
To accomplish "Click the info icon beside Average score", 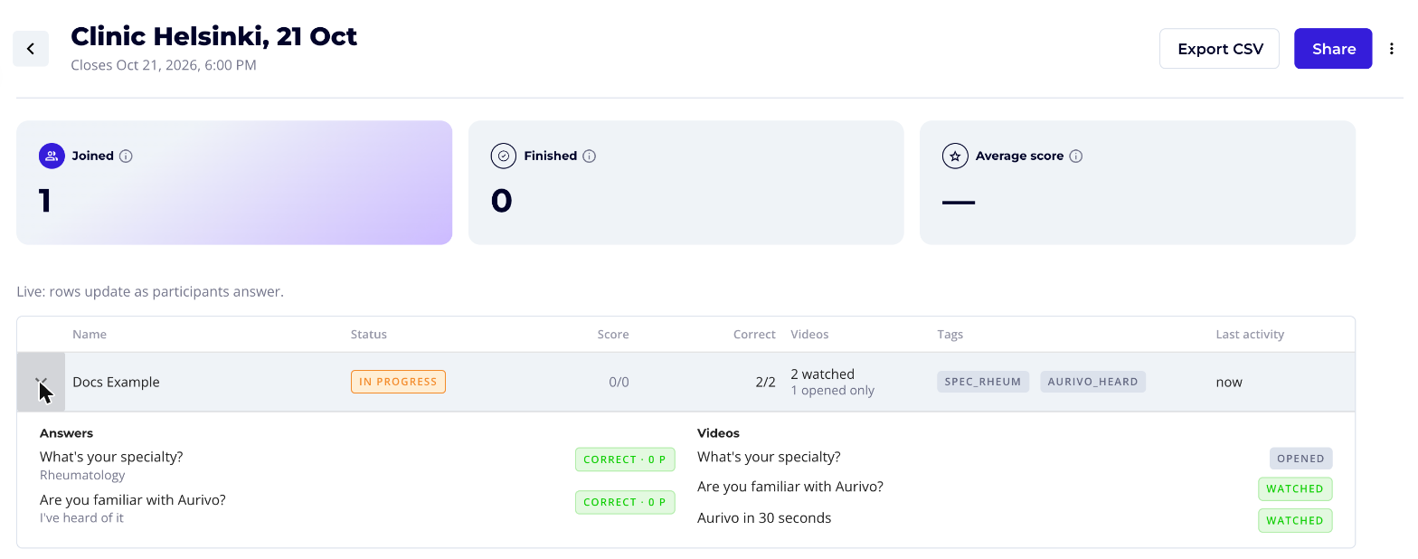I will (x=1075, y=156).
